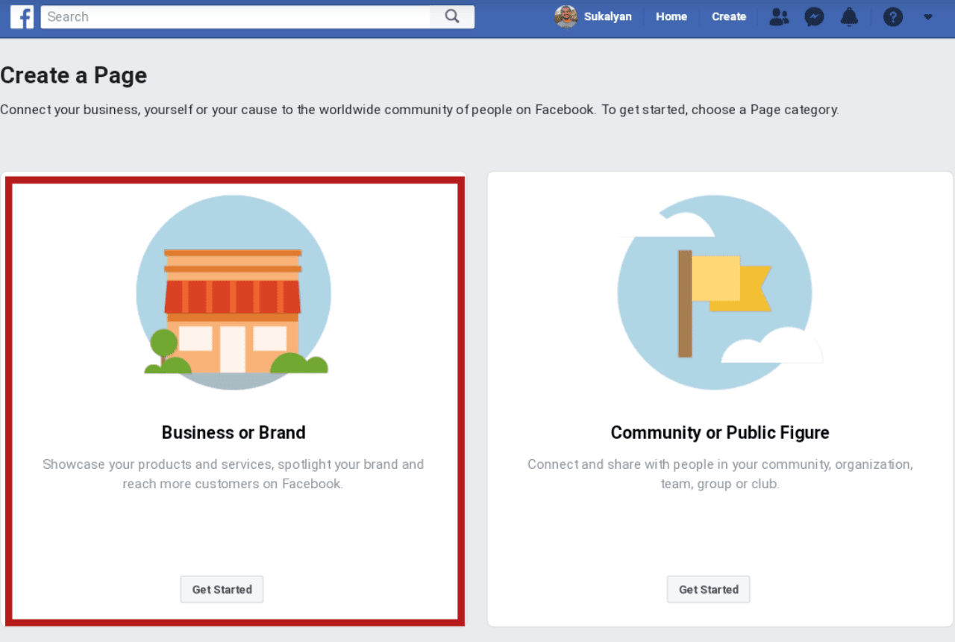Click Get Started under Business or Brand
This screenshot has height=642, width=955.
point(222,589)
